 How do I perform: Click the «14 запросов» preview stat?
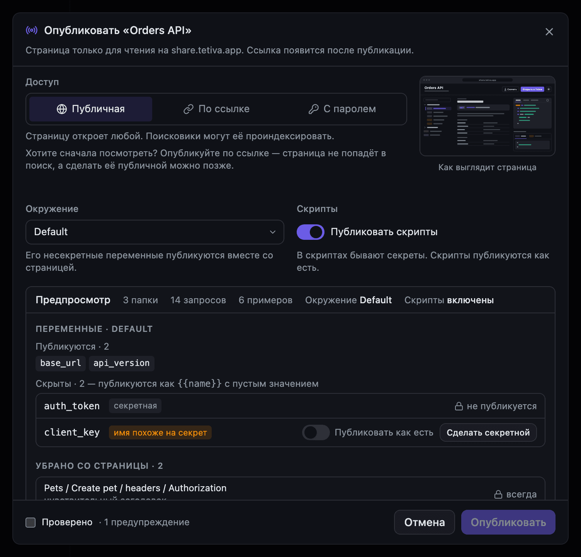click(x=198, y=300)
